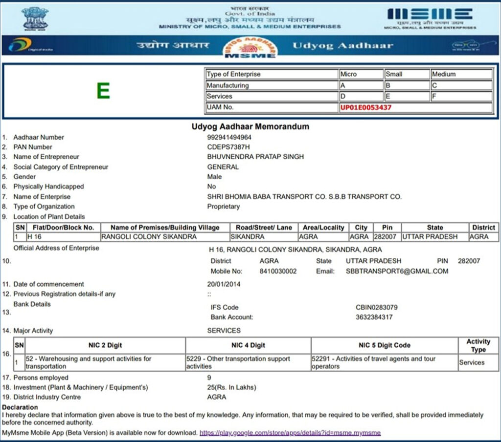This screenshot has height=442, width=501.
Task: Click the 'Bank Details' label
Action: point(32,304)
